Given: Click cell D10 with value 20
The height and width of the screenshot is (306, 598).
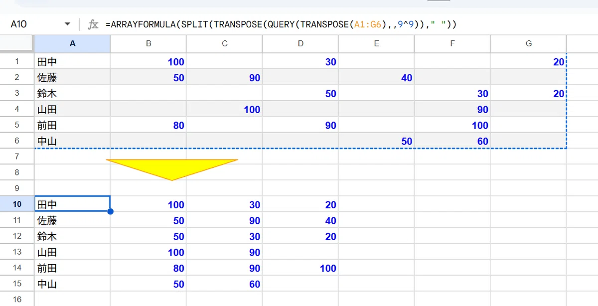Looking at the screenshot, I should (300, 204).
